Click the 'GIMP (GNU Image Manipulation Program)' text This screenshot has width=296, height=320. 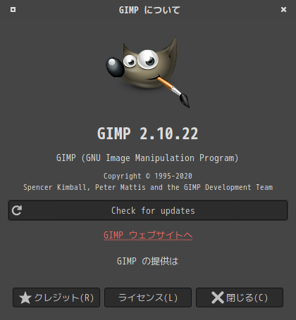(147, 158)
